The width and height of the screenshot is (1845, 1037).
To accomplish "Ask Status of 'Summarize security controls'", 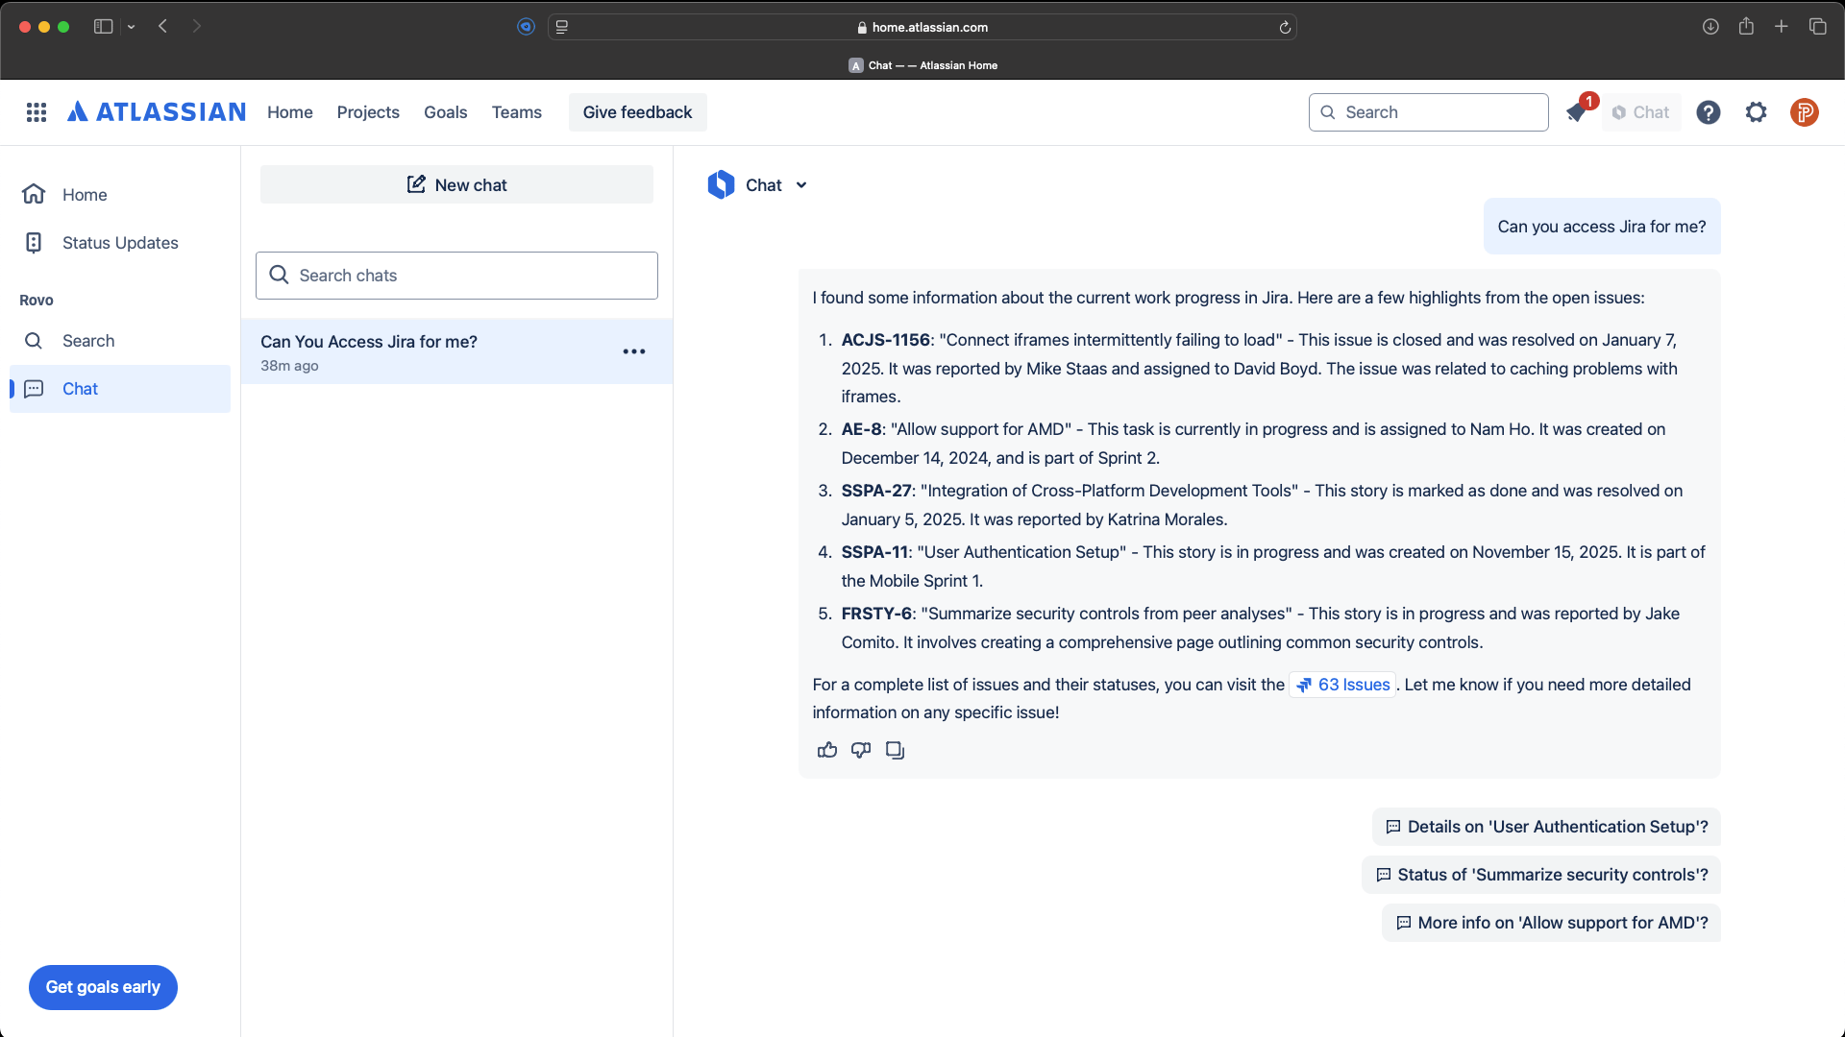I will 1541,875.
